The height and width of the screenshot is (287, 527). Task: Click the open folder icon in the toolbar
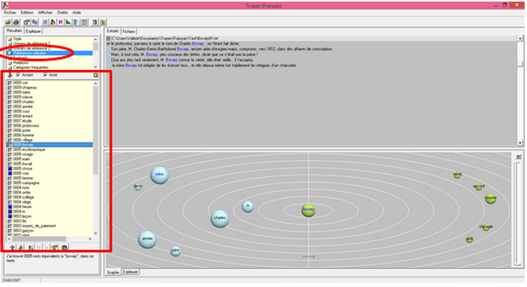coord(8,22)
